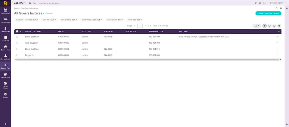
Task: Click the Zeevou logo at top left
Action: [5, 3]
